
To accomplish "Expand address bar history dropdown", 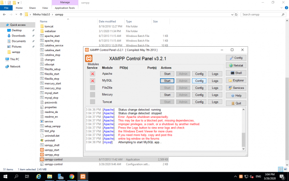I will [232, 15].
